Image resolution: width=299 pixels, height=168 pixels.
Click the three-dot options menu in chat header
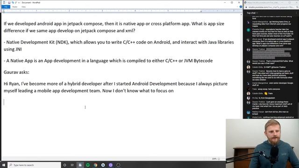point(296,13)
